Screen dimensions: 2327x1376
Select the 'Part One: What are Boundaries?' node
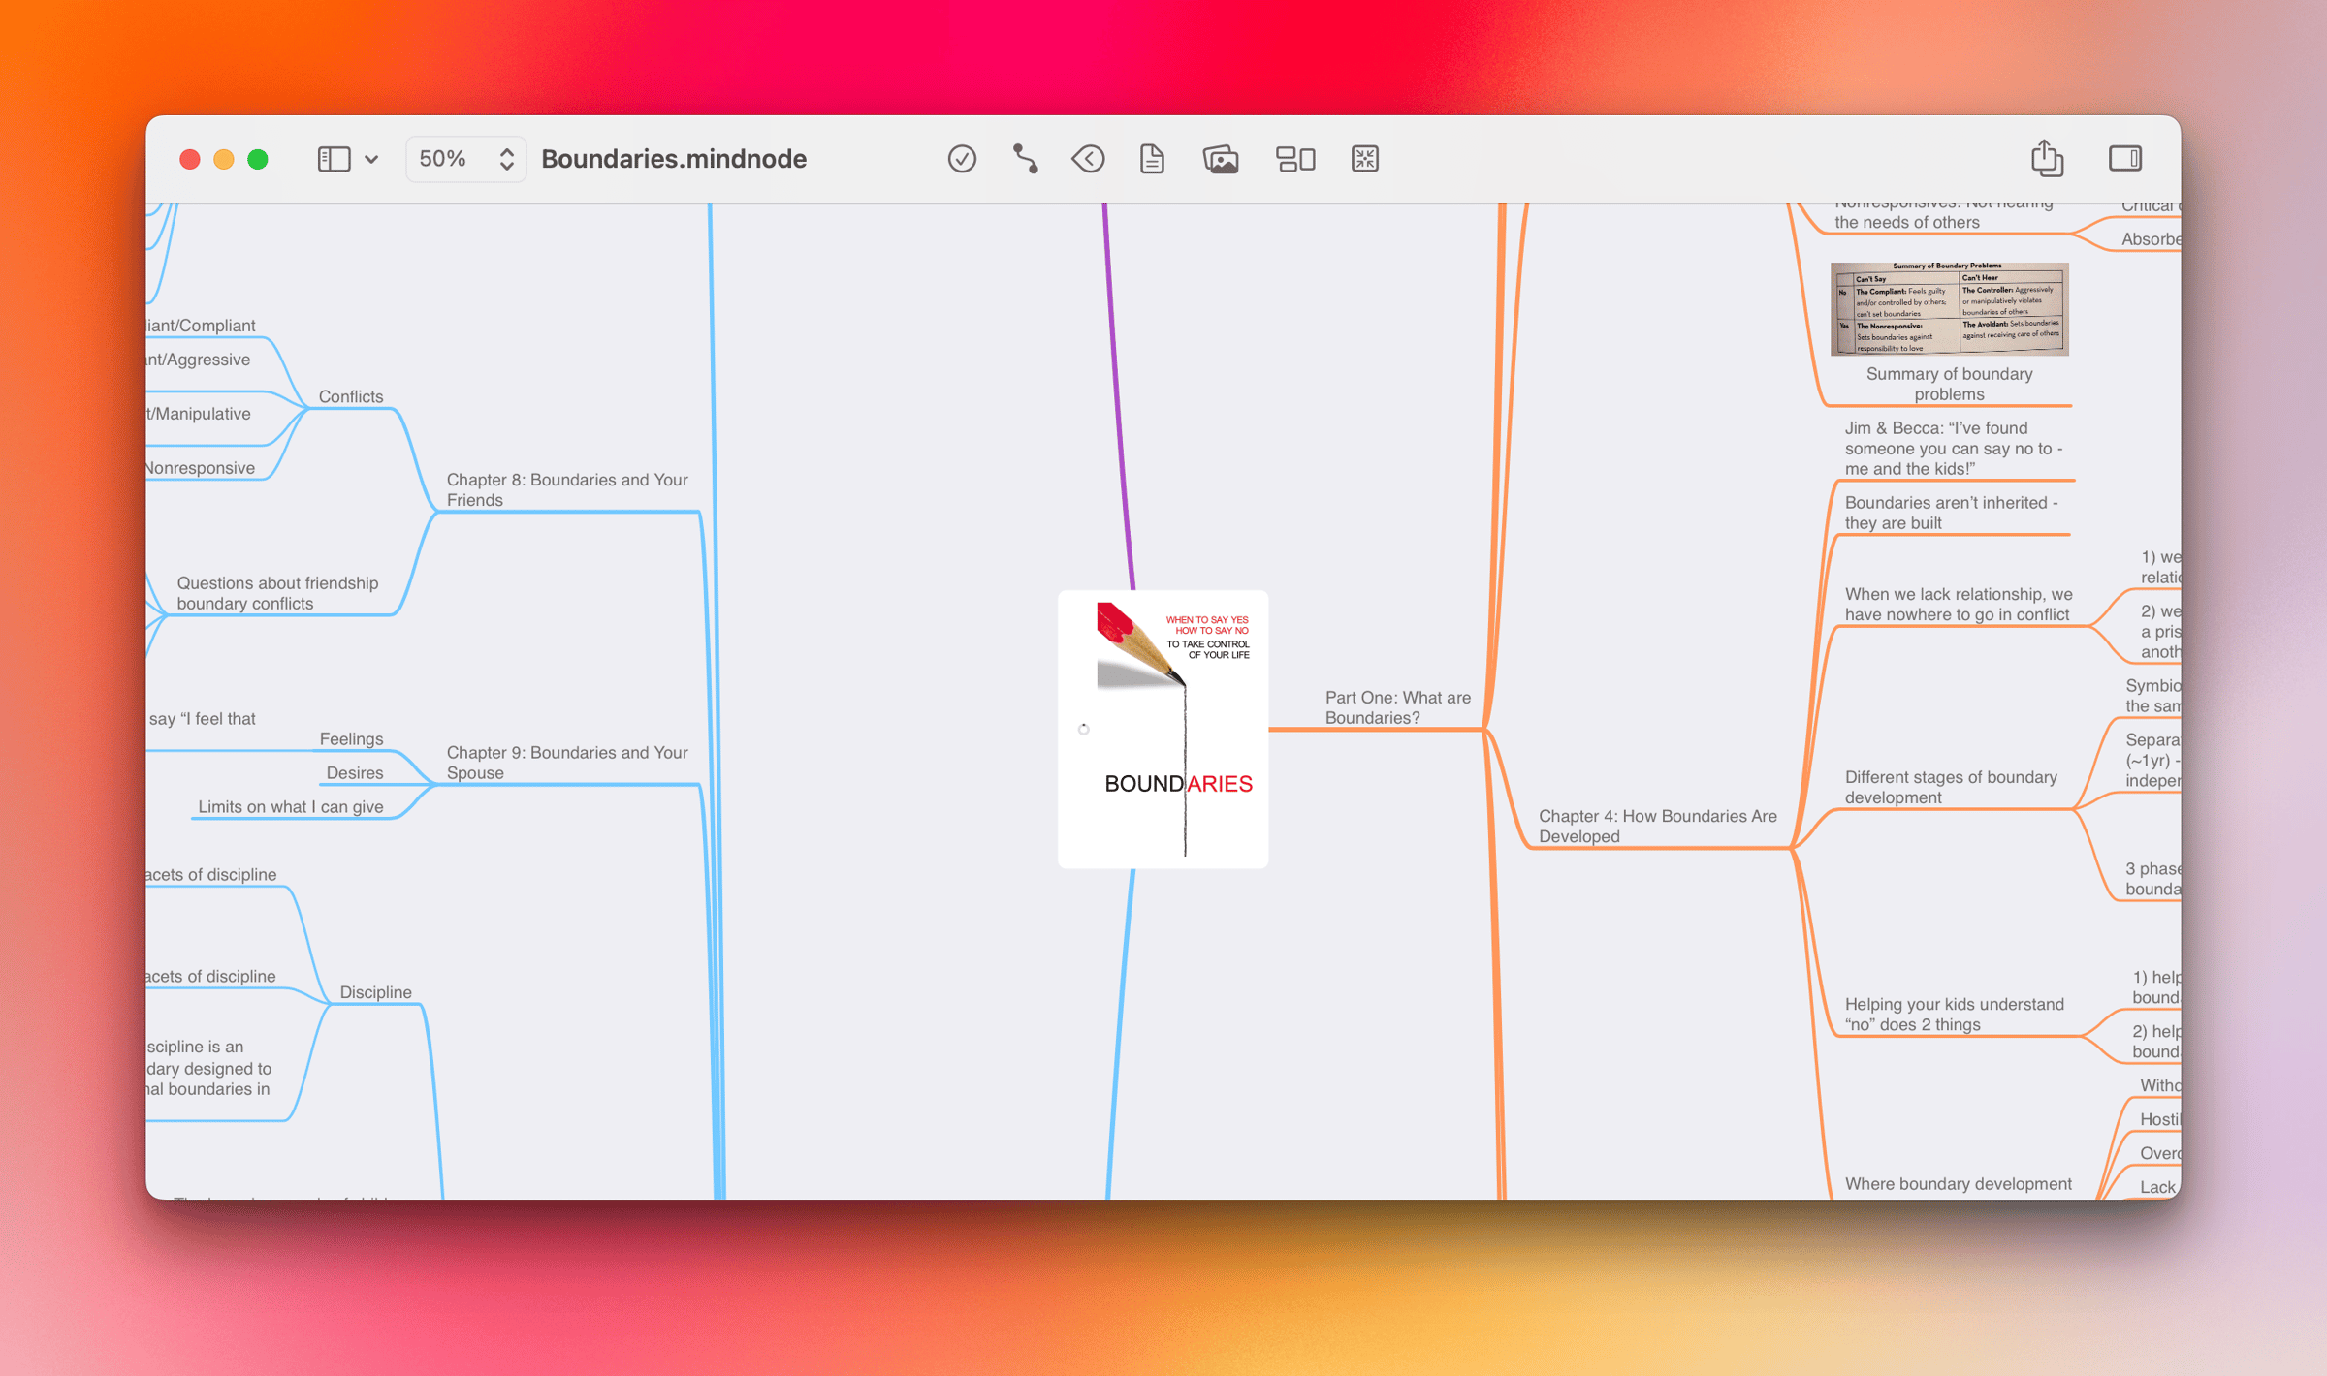pos(1397,707)
